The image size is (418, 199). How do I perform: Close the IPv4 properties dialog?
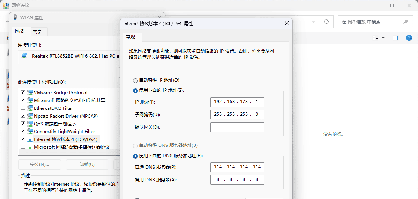[287, 23]
